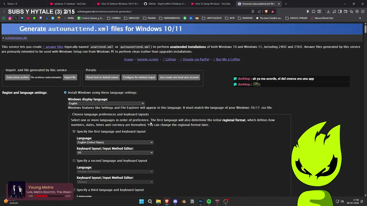Open the Brave VPN shield icon
Viewport: 367px width, 206px height.
[x=357, y=11]
